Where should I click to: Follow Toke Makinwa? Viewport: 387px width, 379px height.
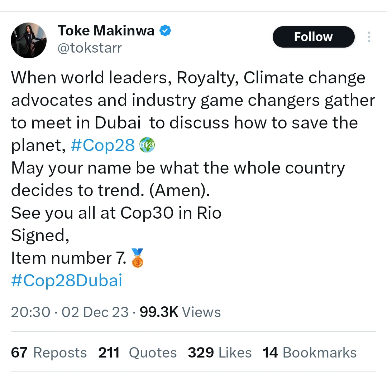[314, 37]
